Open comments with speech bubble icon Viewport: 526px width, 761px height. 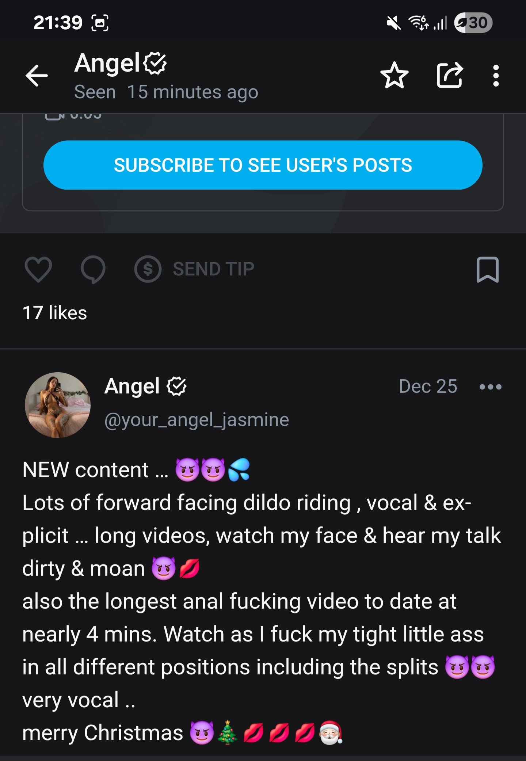pos(93,270)
